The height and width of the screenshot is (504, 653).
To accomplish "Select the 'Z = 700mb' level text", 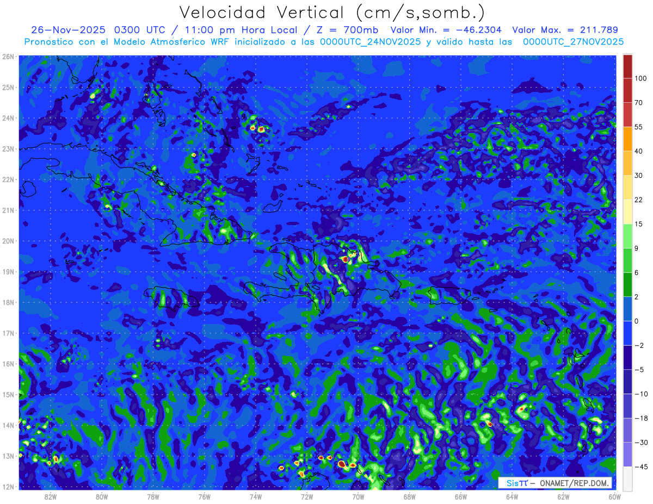I will (x=347, y=30).
